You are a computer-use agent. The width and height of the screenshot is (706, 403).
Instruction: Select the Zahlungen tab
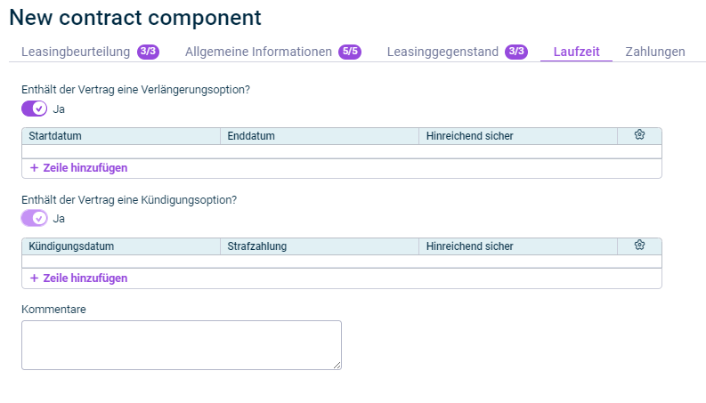[x=655, y=52]
